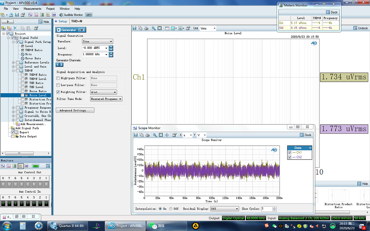This screenshot has height=231, width=370.
Task: Open the Scope monitor from the main toolbar
Action: (30, 15)
